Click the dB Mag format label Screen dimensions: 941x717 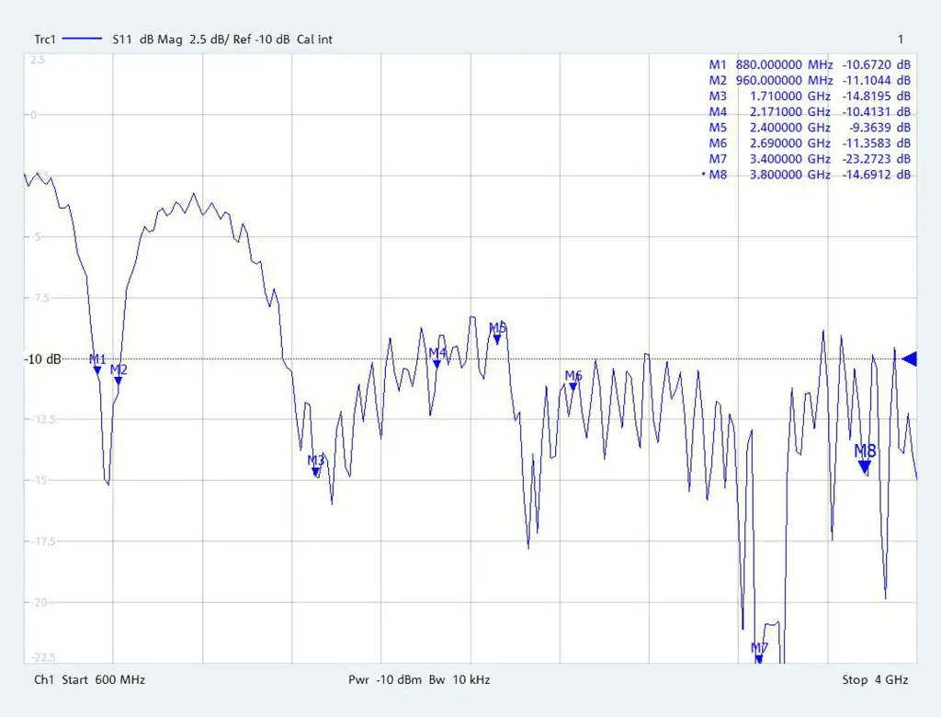161,40
